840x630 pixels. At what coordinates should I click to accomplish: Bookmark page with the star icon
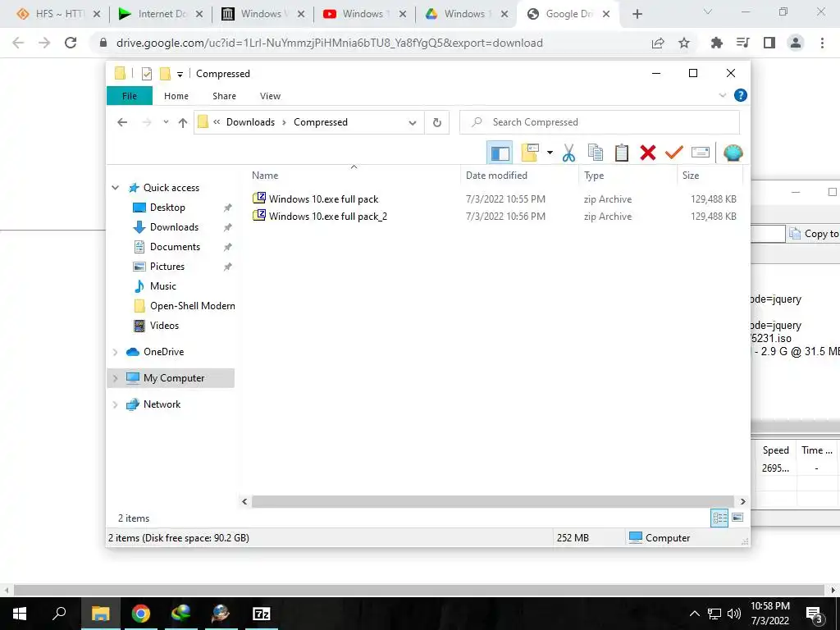click(x=684, y=43)
